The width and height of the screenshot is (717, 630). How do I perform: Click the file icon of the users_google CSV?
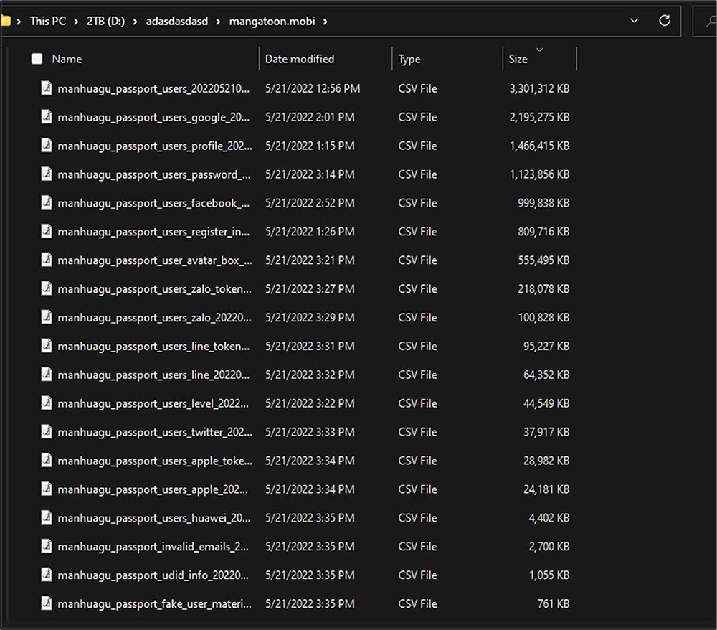tap(46, 116)
